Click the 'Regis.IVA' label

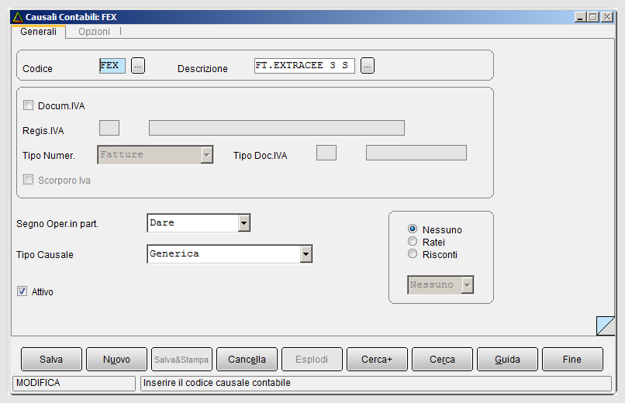tap(43, 131)
